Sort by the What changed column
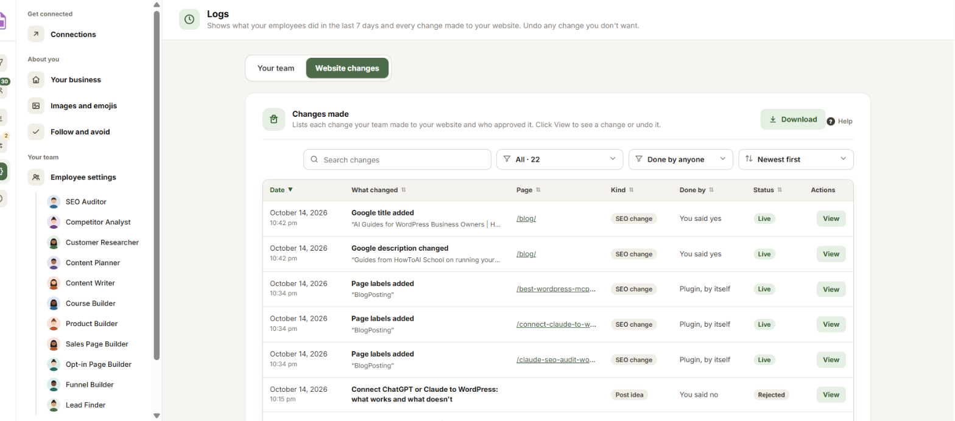955x421 pixels. pyautogui.click(x=378, y=190)
